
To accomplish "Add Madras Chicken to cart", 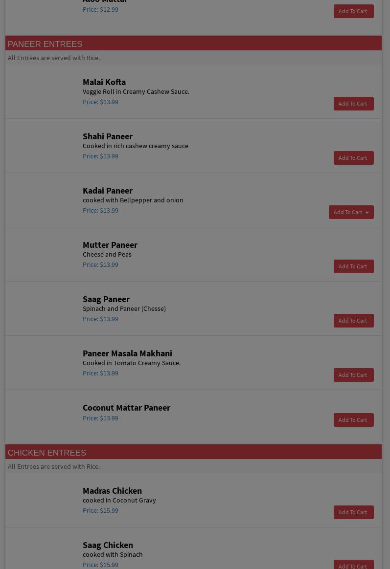I will [353, 512].
